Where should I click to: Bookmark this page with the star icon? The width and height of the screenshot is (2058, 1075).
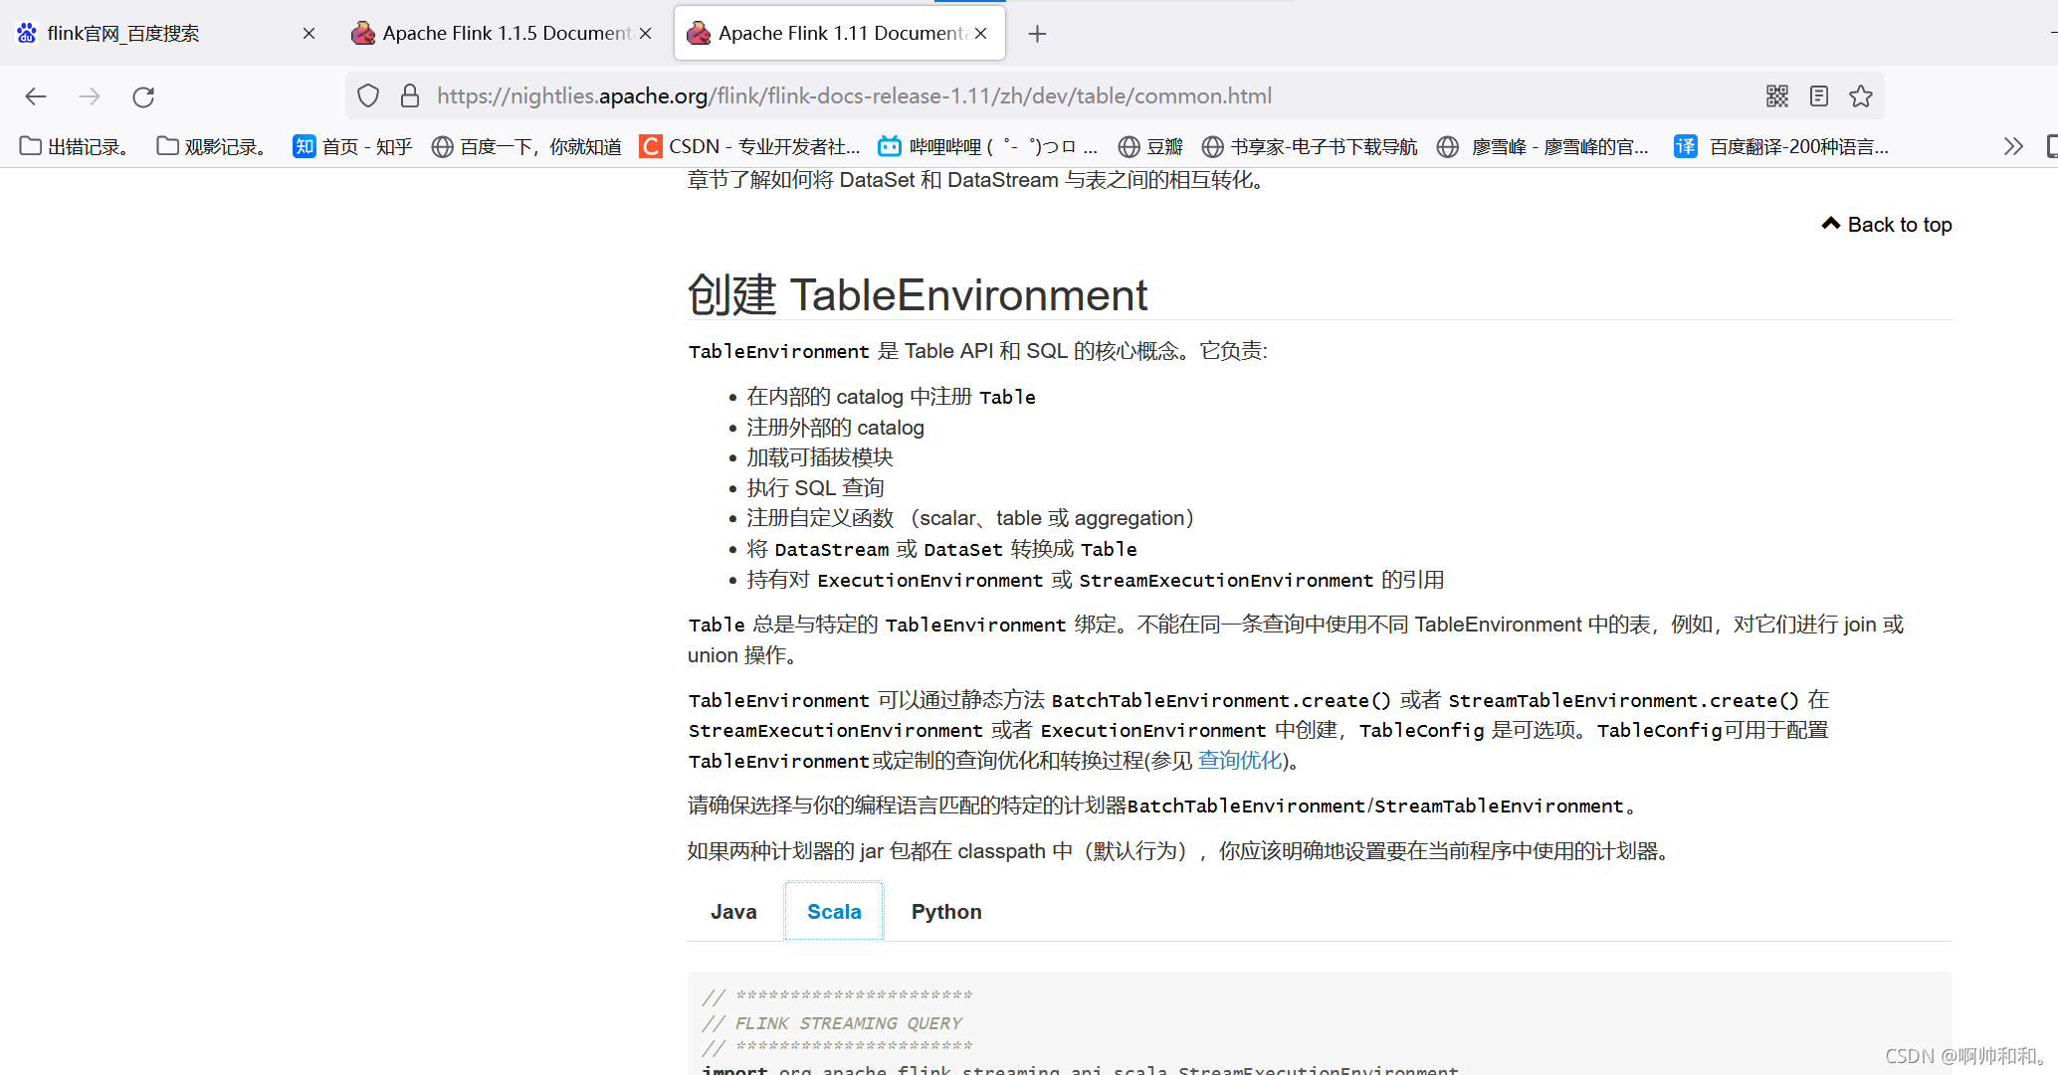pos(1861,96)
